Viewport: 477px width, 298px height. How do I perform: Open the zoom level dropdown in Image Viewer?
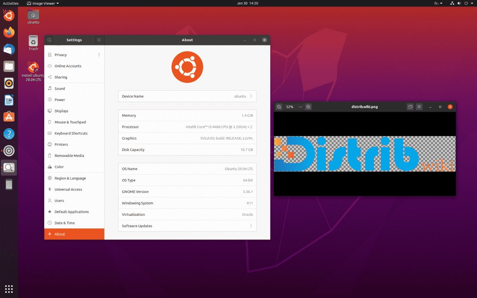pyautogui.click(x=301, y=107)
